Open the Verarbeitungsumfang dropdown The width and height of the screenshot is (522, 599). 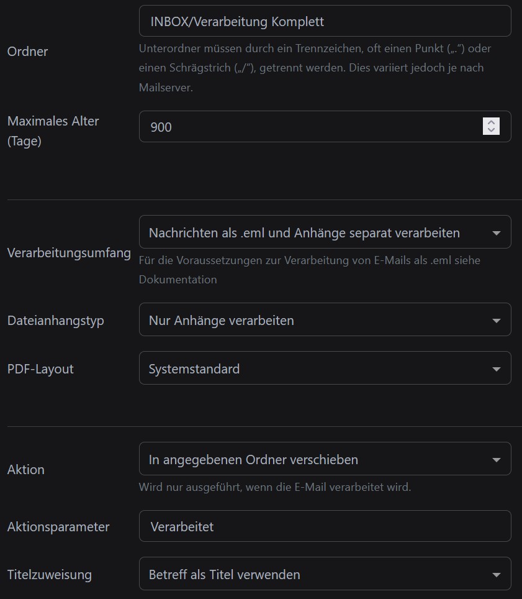(325, 232)
